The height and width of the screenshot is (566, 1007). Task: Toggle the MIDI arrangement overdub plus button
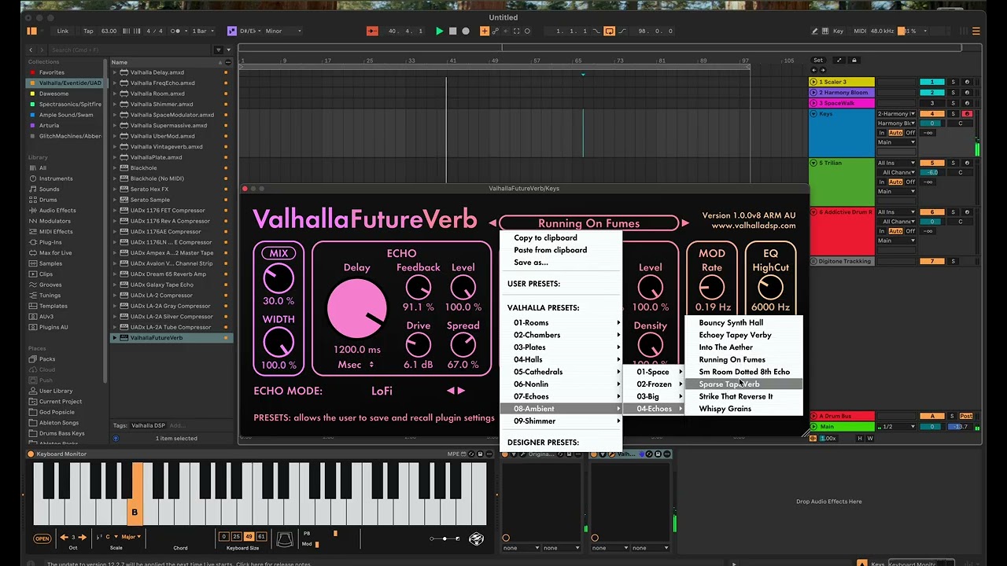click(485, 31)
